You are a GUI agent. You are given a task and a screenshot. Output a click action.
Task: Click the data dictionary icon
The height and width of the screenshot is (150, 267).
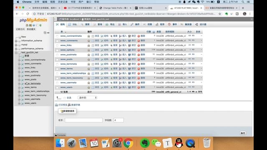click(x=69, y=105)
